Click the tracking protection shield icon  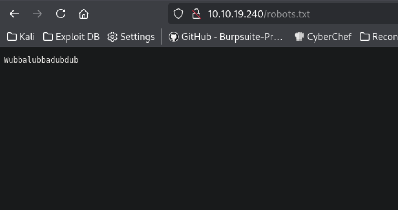tap(178, 14)
